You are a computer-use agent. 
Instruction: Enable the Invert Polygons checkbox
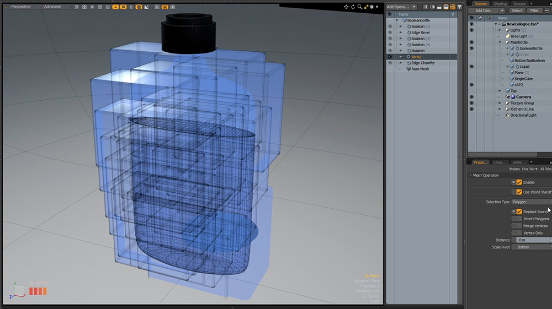[518, 219]
